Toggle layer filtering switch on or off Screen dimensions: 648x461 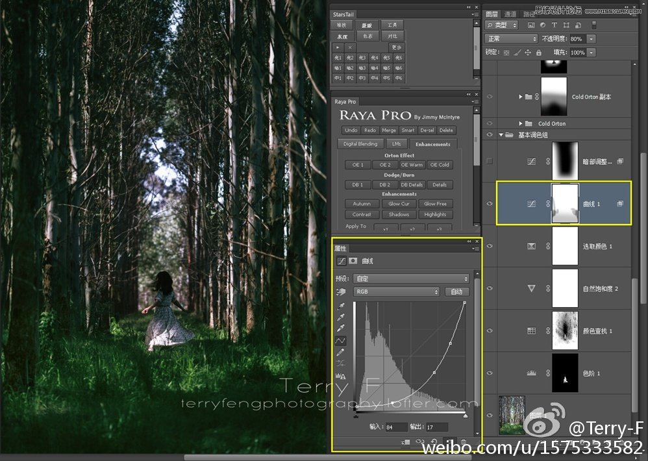click(594, 25)
